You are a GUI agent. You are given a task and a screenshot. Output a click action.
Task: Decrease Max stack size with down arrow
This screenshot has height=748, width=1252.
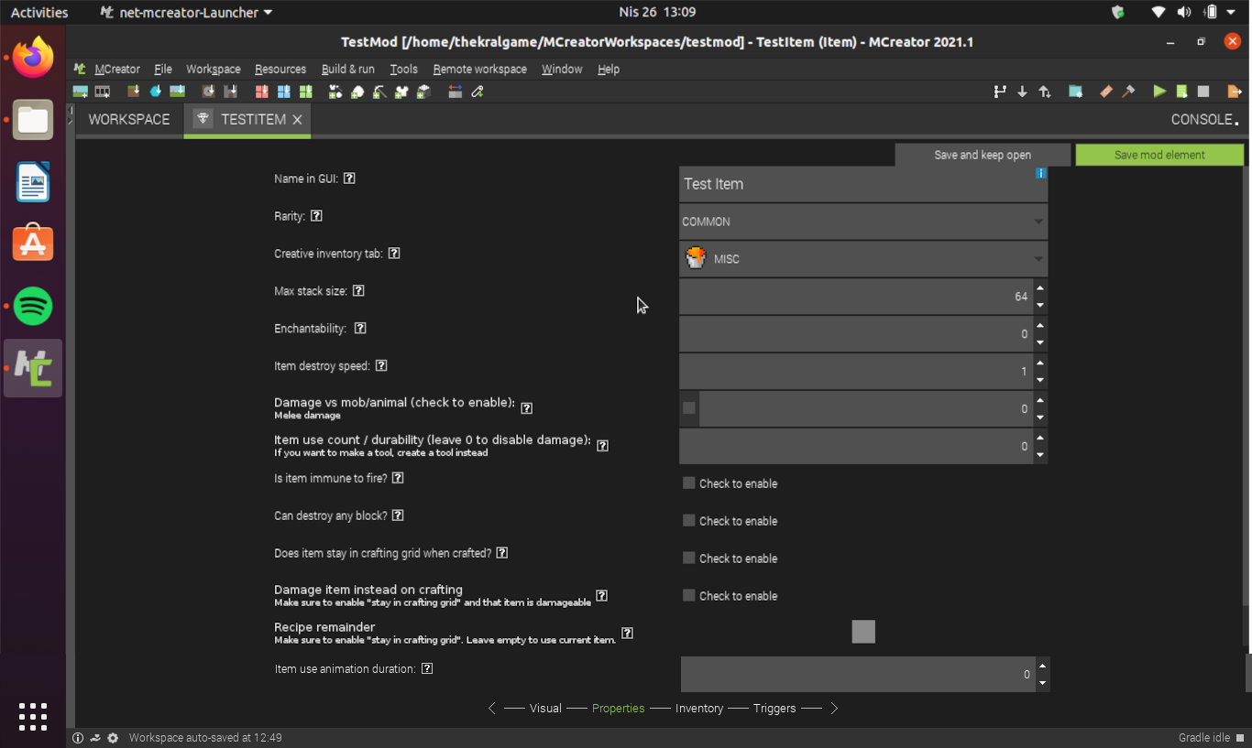[x=1040, y=306]
